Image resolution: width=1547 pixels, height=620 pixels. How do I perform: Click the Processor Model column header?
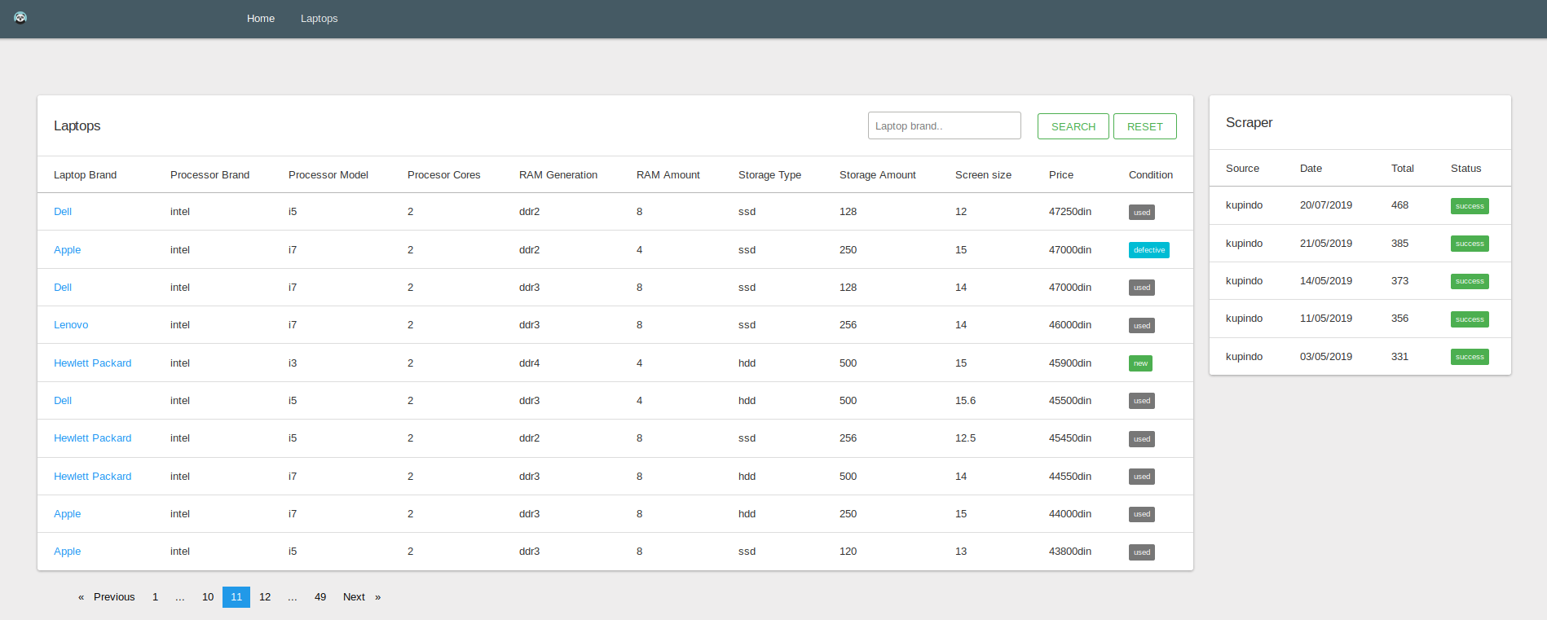pyautogui.click(x=328, y=175)
